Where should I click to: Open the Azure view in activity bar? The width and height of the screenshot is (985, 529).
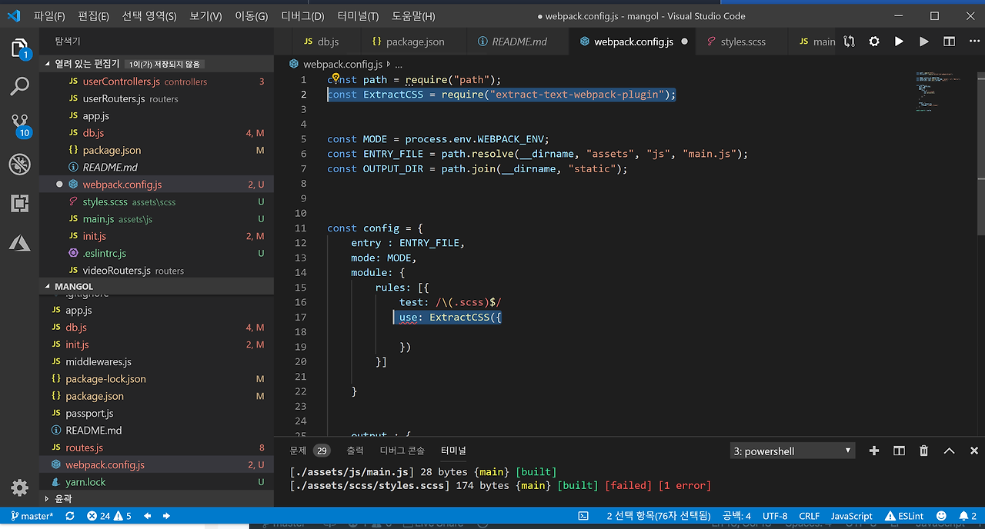pyautogui.click(x=19, y=243)
